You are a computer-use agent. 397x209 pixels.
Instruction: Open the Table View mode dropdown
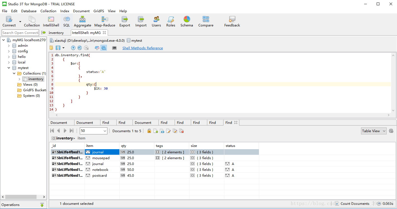click(x=374, y=131)
